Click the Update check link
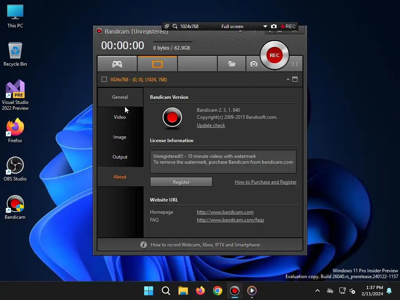 tap(211, 125)
